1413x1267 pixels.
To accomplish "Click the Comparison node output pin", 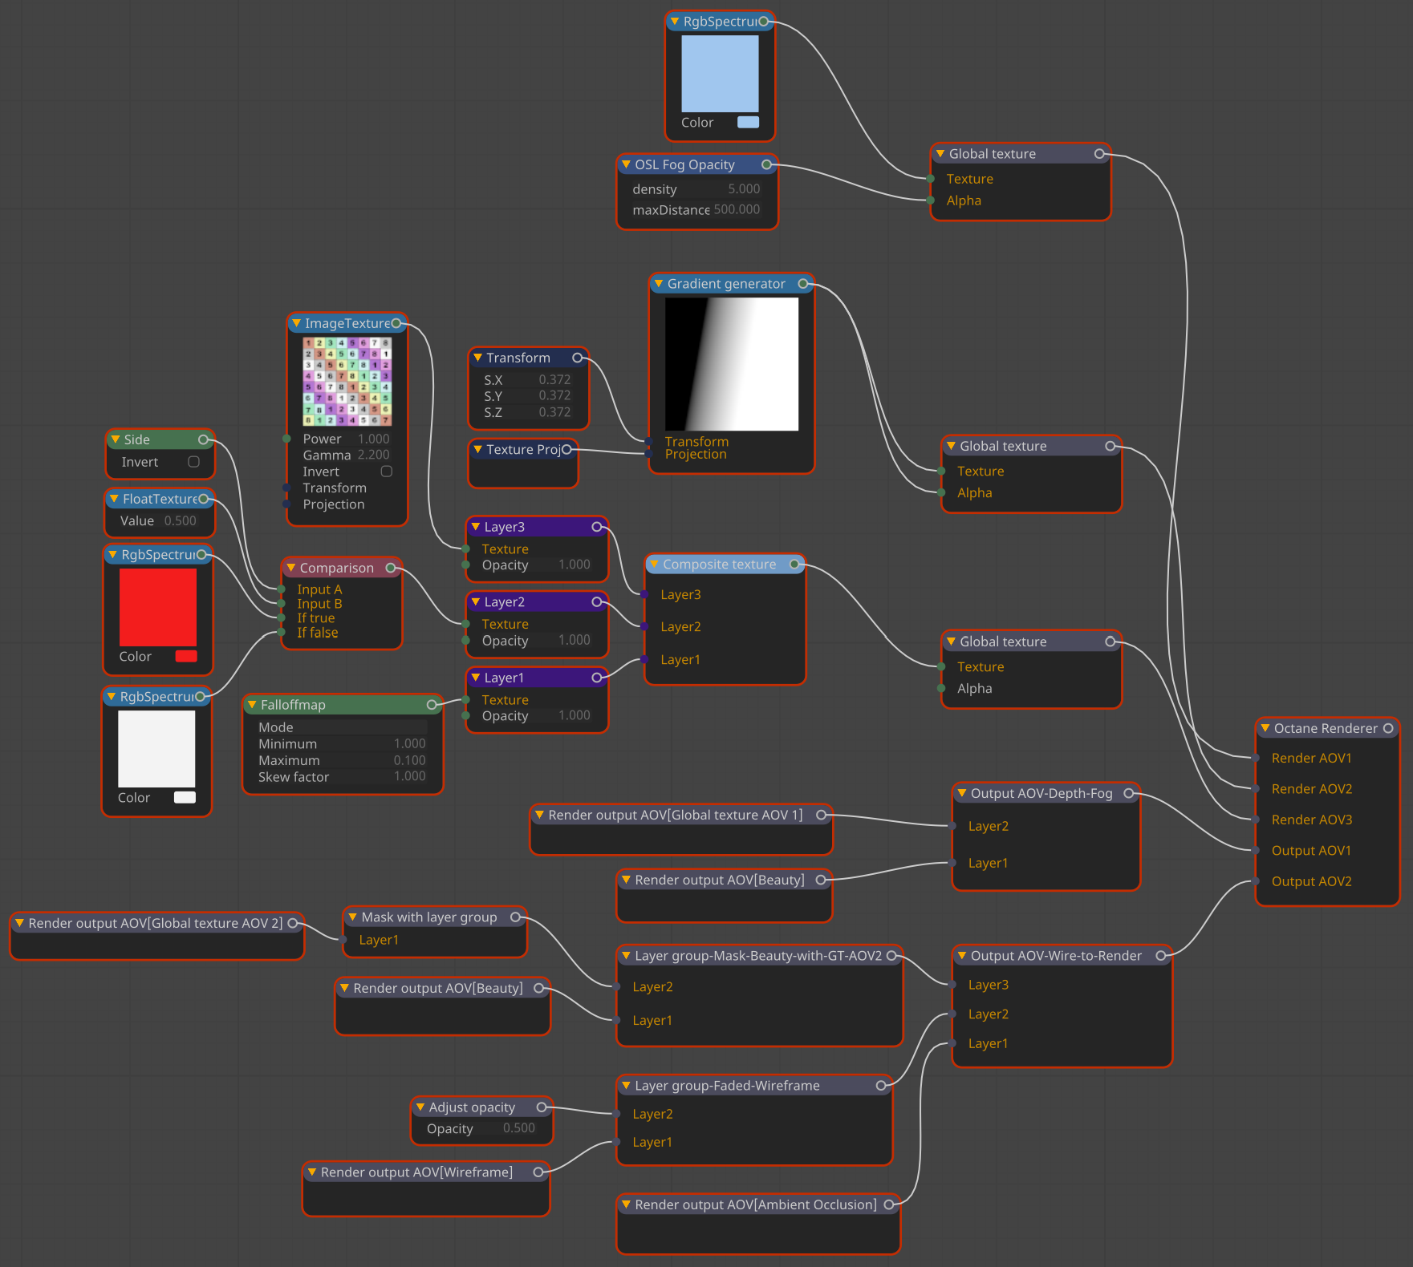I will click(x=391, y=568).
